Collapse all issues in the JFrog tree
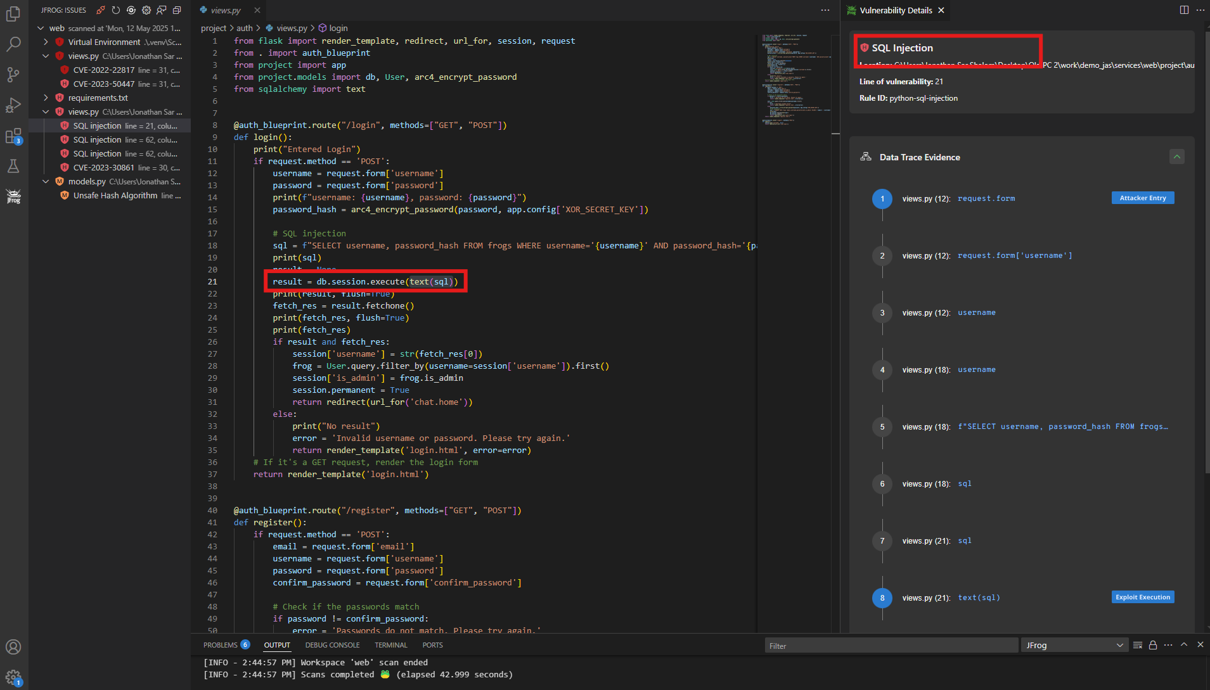Viewport: 1210px width, 690px height. (177, 10)
